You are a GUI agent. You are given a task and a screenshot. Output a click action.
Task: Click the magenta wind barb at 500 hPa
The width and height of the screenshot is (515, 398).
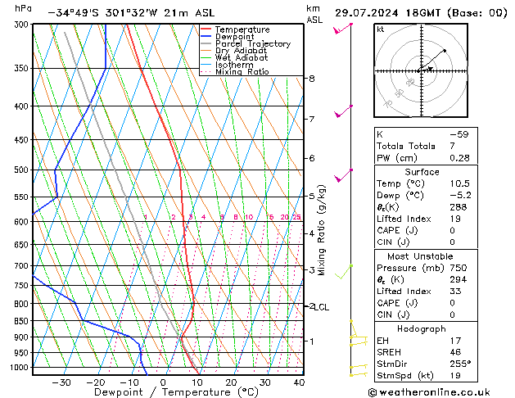[x=343, y=175]
